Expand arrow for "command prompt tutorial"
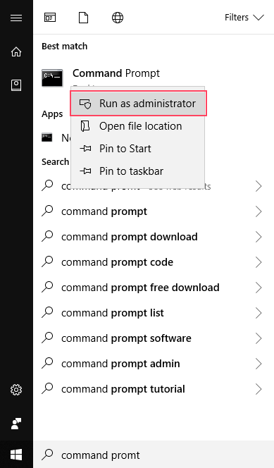The width and height of the screenshot is (274, 468). 259,389
